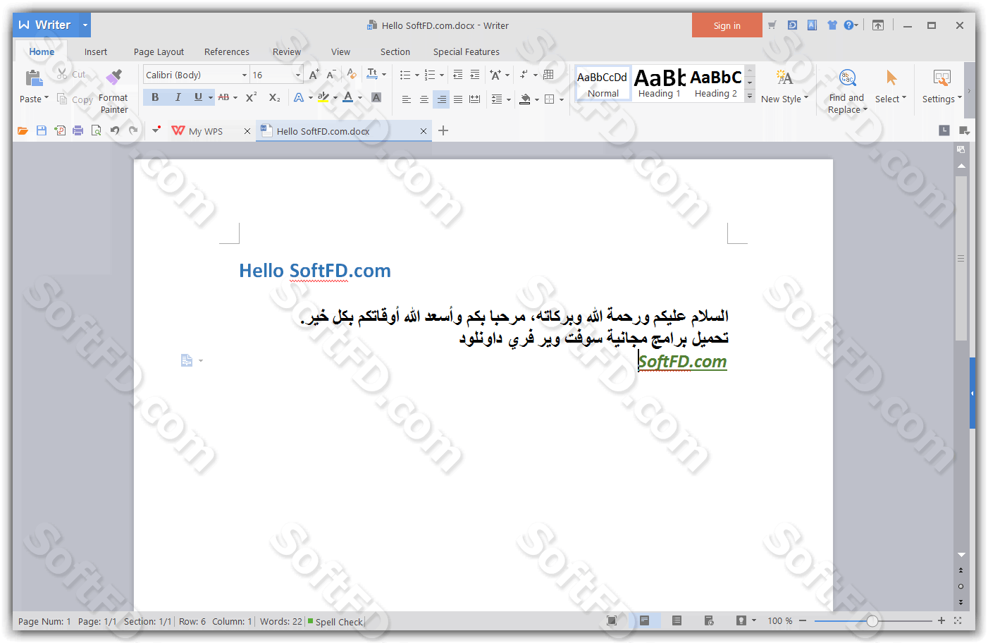Viewport: 988px width, 643px height.
Task: Undo last action
Action: [115, 130]
